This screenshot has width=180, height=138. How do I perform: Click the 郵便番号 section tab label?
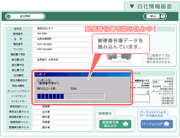point(105,114)
